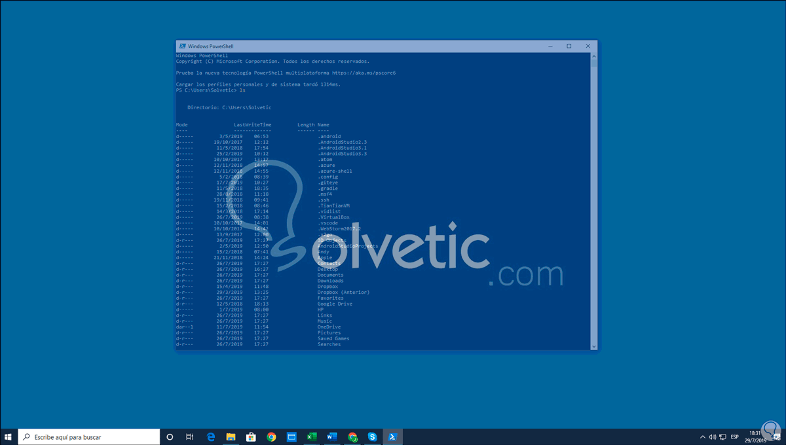
Task: Click the taskbar search box
Action: point(88,436)
